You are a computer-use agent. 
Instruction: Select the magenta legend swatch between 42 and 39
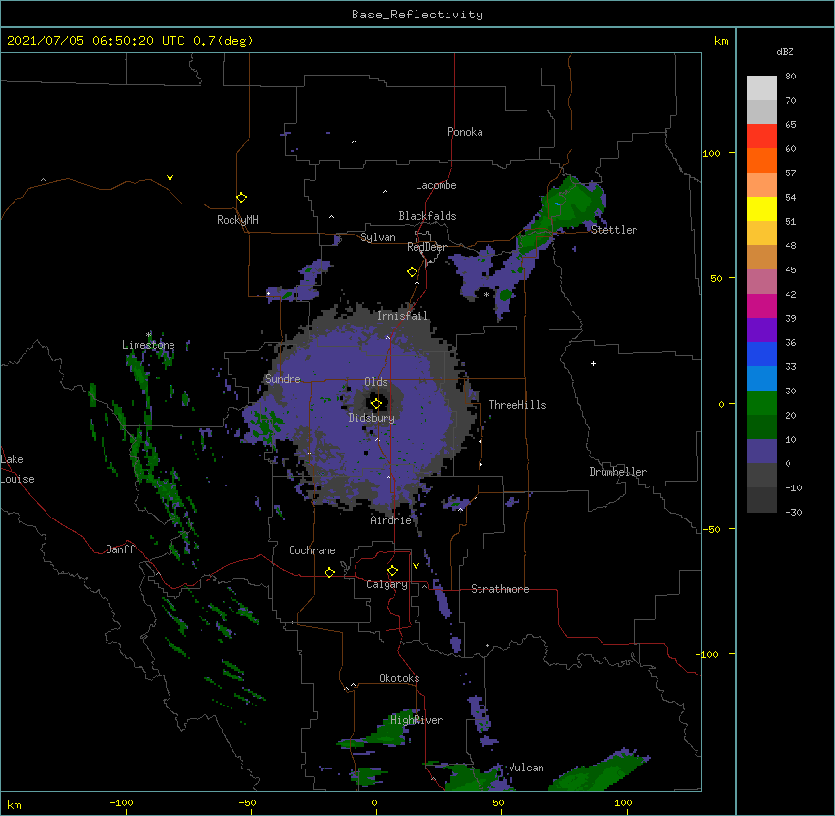[x=761, y=305]
